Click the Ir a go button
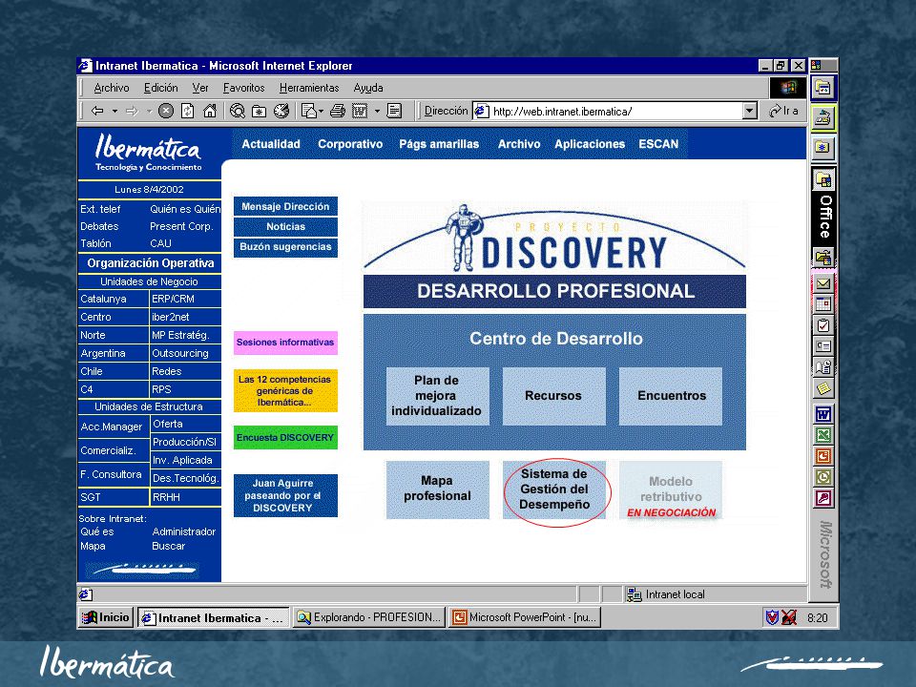The height and width of the screenshot is (687, 916). [x=783, y=111]
